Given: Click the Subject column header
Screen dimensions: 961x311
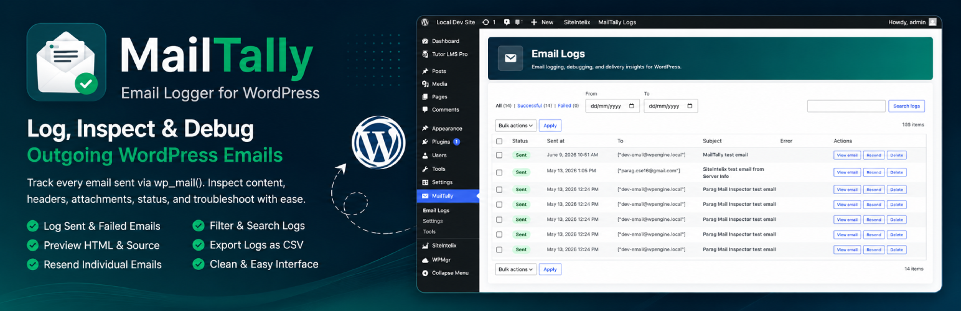Looking at the screenshot, I should tap(712, 141).
